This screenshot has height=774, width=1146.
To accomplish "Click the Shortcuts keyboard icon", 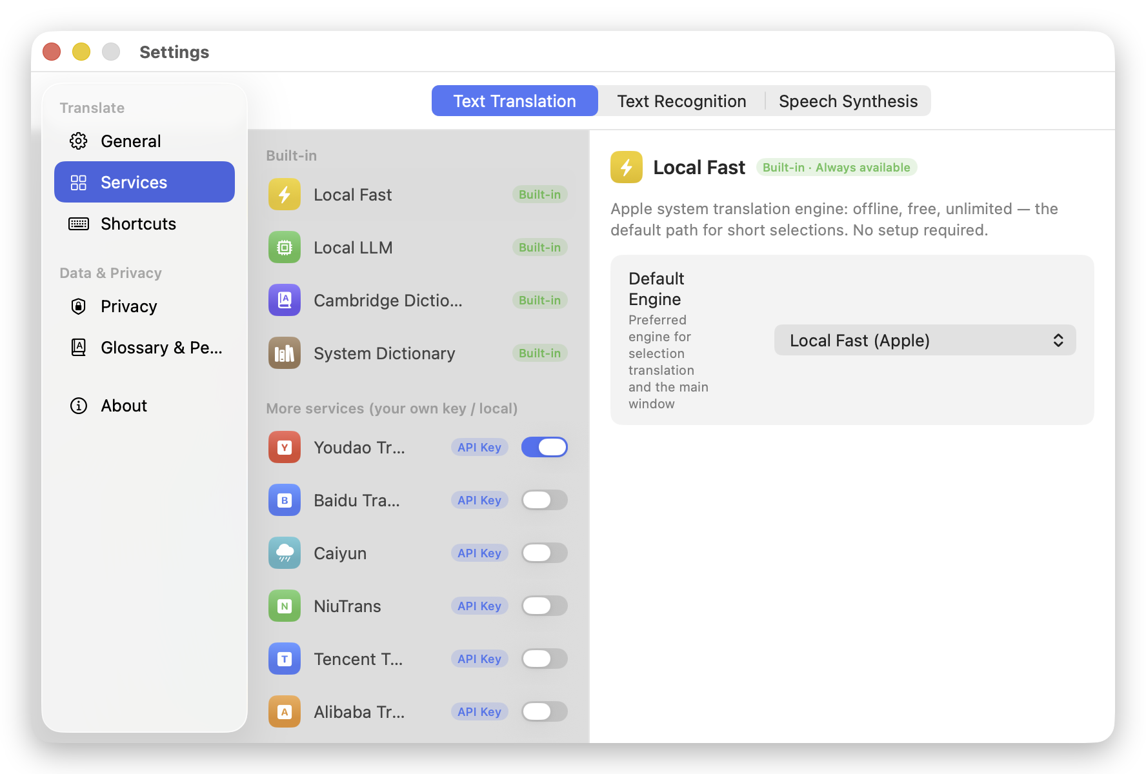I will [x=79, y=224].
